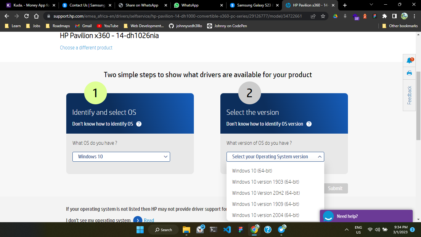Screen dimensions: 421x237
Task: Open the terminal app in taskbar
Action: tap(213, 230)
